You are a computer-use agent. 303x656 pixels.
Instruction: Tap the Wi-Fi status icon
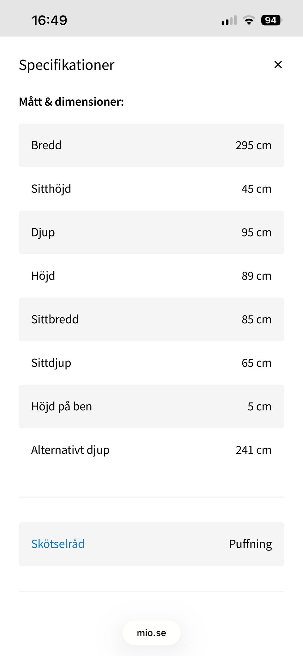(249, 21)
